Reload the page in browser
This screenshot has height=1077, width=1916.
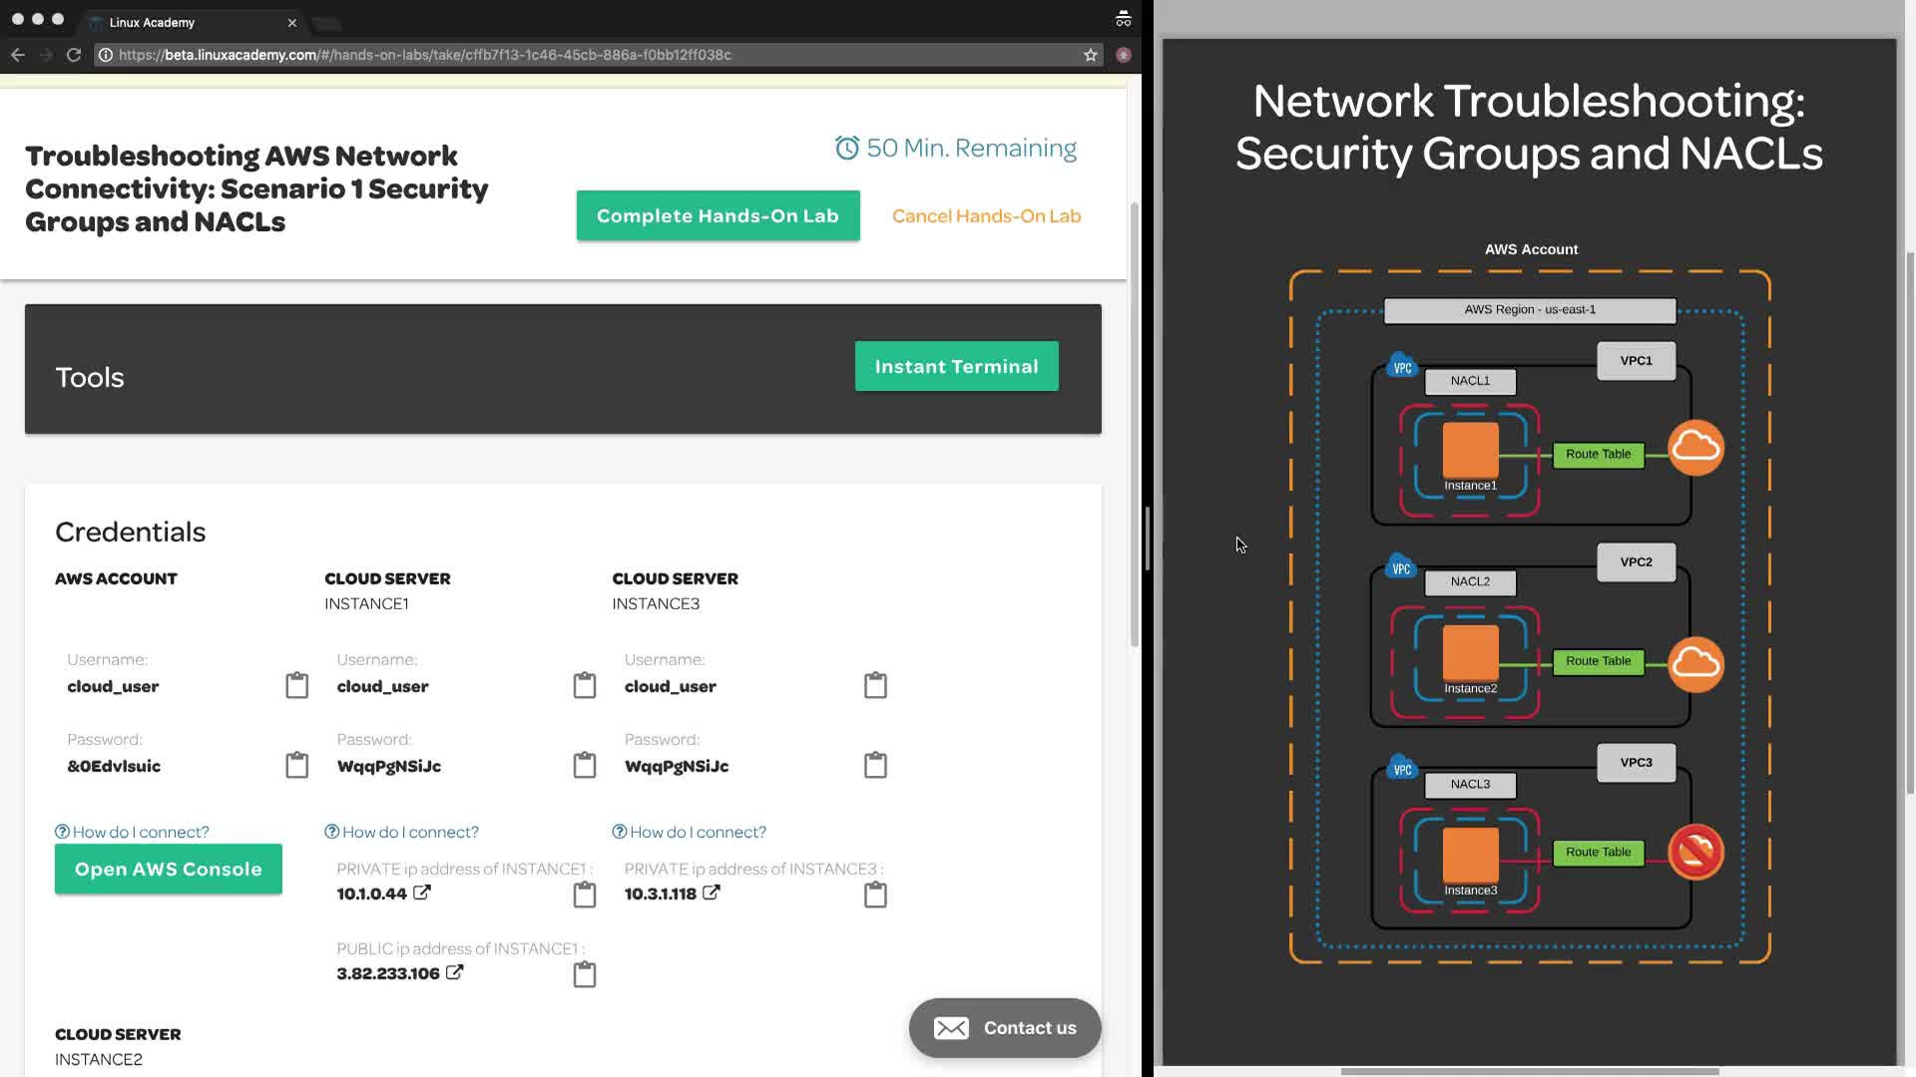[x=73, y=55]
